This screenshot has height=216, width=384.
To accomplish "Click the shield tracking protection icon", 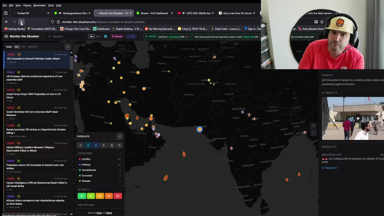I will pyautogui.click(x=52, y=22).
